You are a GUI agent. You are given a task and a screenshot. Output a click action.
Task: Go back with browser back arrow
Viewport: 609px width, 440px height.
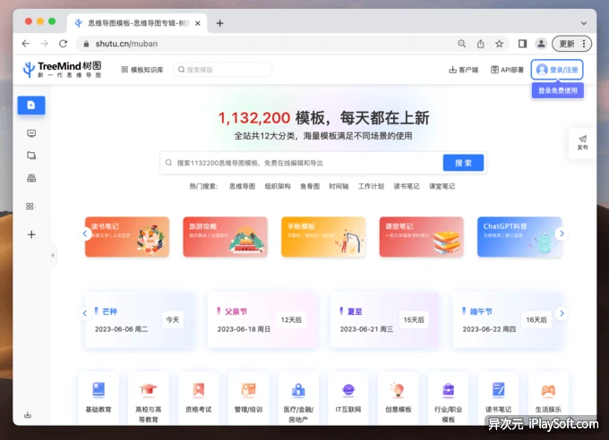tap(26, 44)
